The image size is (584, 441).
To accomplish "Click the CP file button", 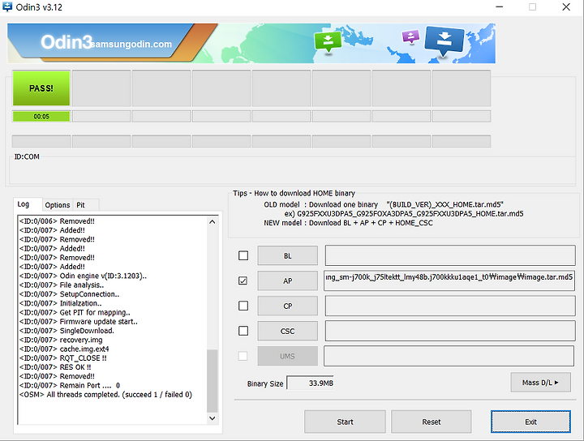I will [x=287, y=306].
